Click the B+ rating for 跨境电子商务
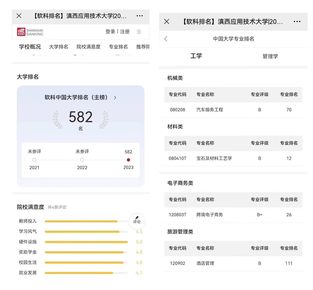 [260, 215]
